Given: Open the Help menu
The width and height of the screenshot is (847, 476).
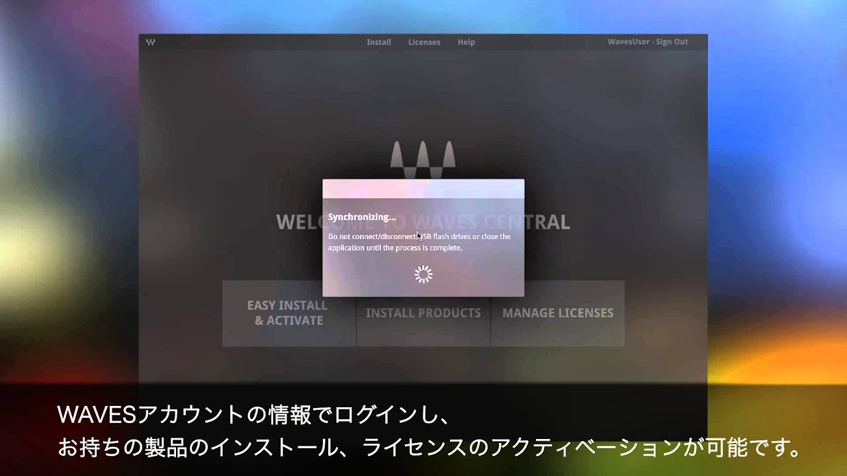Looking at the screenshot, I should point(467,42).
